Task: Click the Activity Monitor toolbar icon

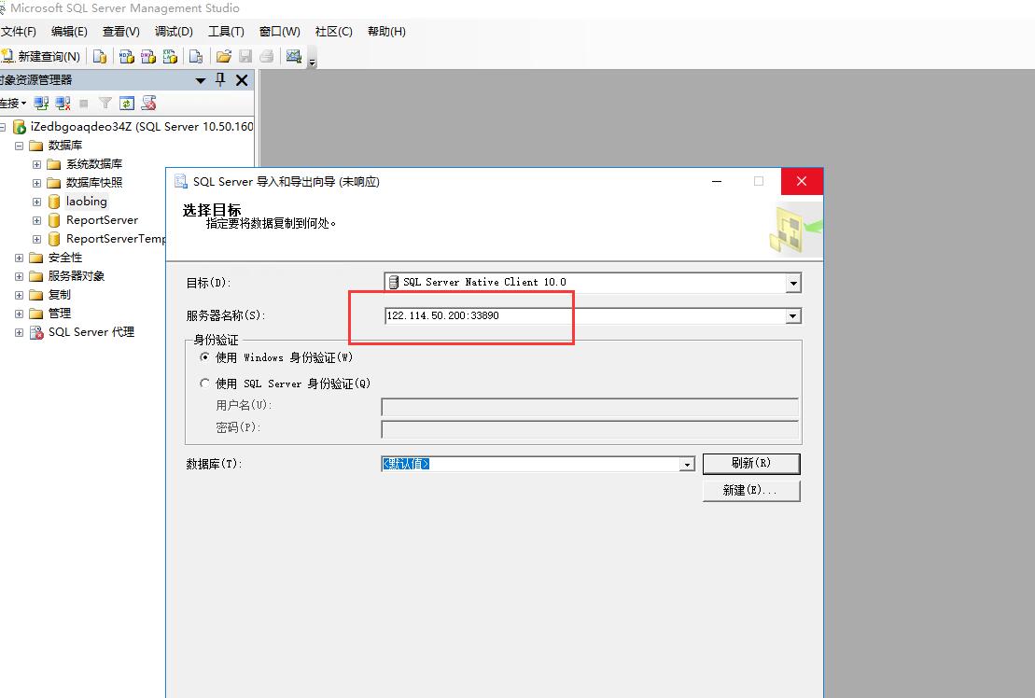Action: pyautogui.click(x=294, y=57)
